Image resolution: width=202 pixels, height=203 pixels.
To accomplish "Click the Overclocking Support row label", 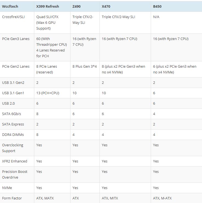I will pos(13,148).
